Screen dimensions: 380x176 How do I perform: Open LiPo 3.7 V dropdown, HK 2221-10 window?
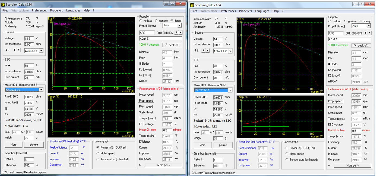[41, 51]
